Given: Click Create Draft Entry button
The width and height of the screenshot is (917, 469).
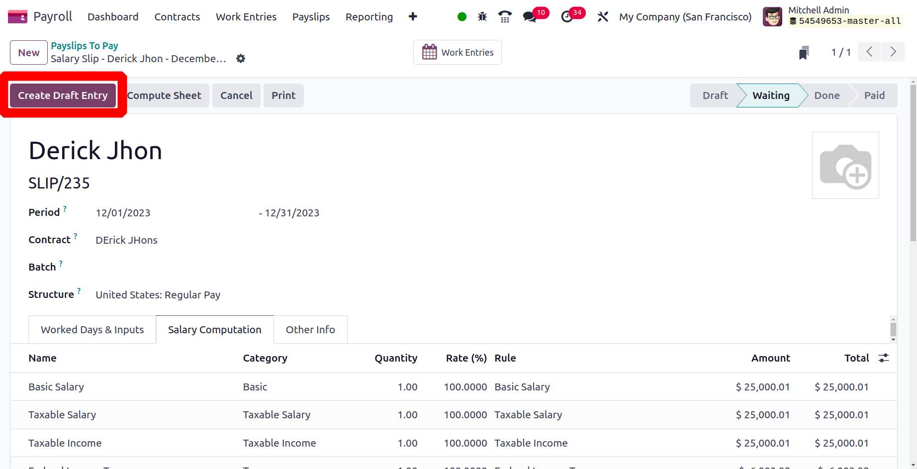Looking at the screenshot, I should point(63,95).
